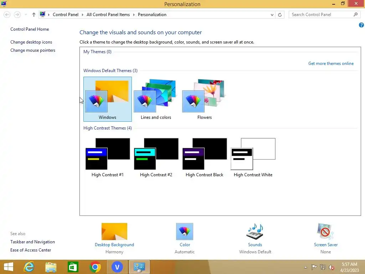Open the Screen Saver icon
Image resolution: width=365 pixels, height=274 pixels.
pyautogui.click(x=325, y=231)
